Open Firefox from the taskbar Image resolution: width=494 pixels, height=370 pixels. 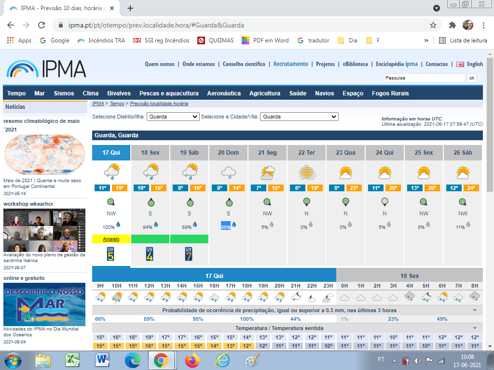coord(192,360)
